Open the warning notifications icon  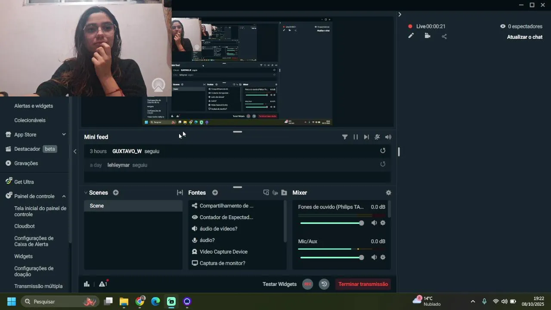pyautogui.click(x=103, y=284)
